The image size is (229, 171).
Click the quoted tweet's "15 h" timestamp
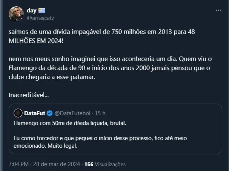100,113
